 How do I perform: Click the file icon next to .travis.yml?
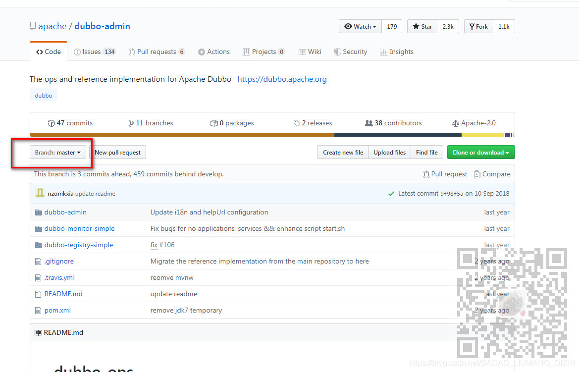click(38, 278)
